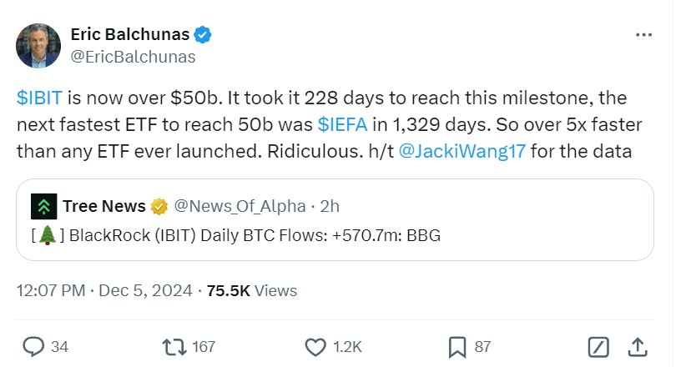Open the edit/compose note icon

[x=598, y=346]
